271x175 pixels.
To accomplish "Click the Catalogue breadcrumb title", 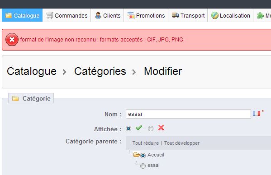I will pyautogui.click(x=32, y=71).
